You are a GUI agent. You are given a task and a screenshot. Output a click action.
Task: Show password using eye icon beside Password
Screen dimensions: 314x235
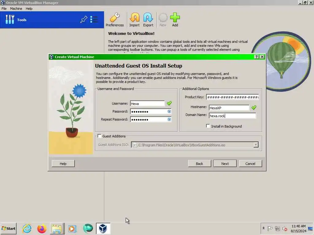169,111
